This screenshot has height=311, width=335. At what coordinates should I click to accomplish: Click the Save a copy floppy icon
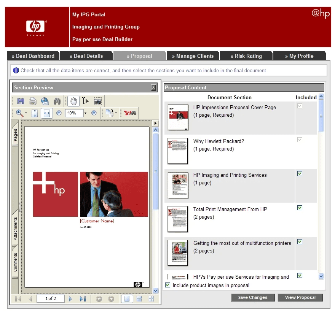[x=21, y=101]
